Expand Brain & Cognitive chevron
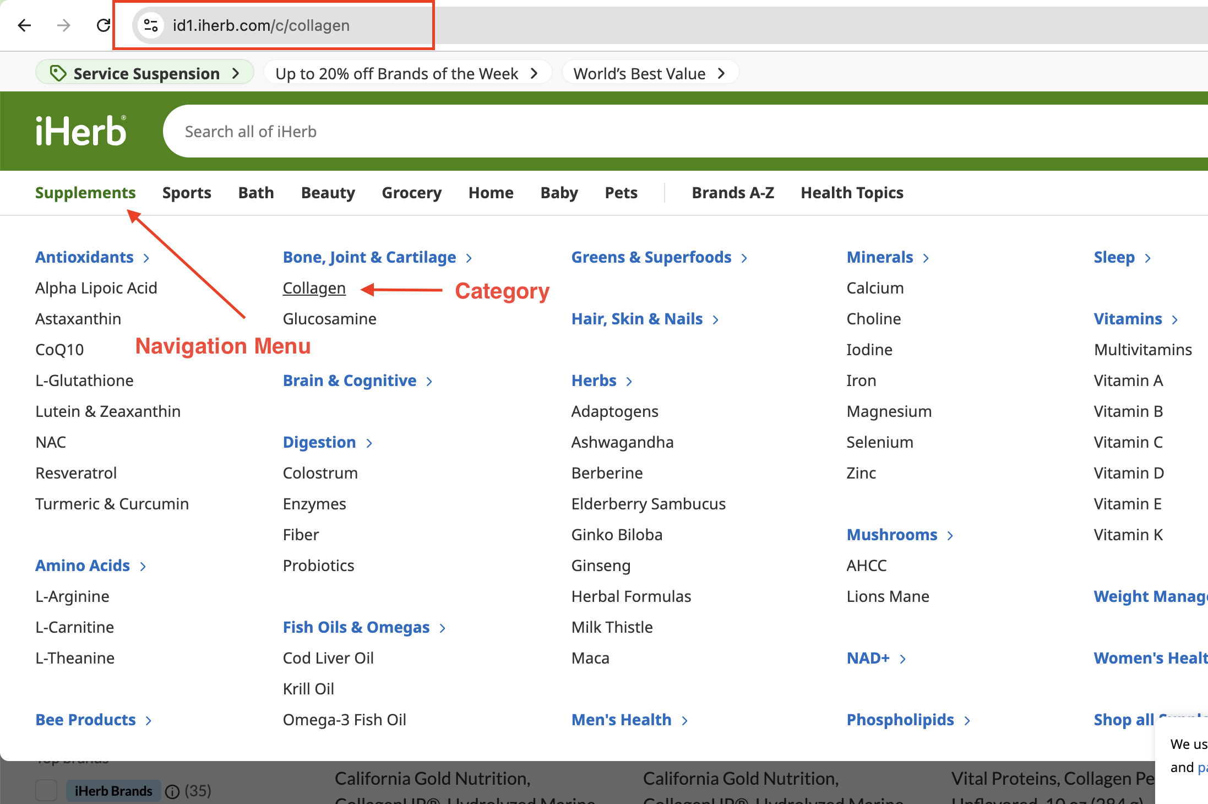 (x=429, y=381)
